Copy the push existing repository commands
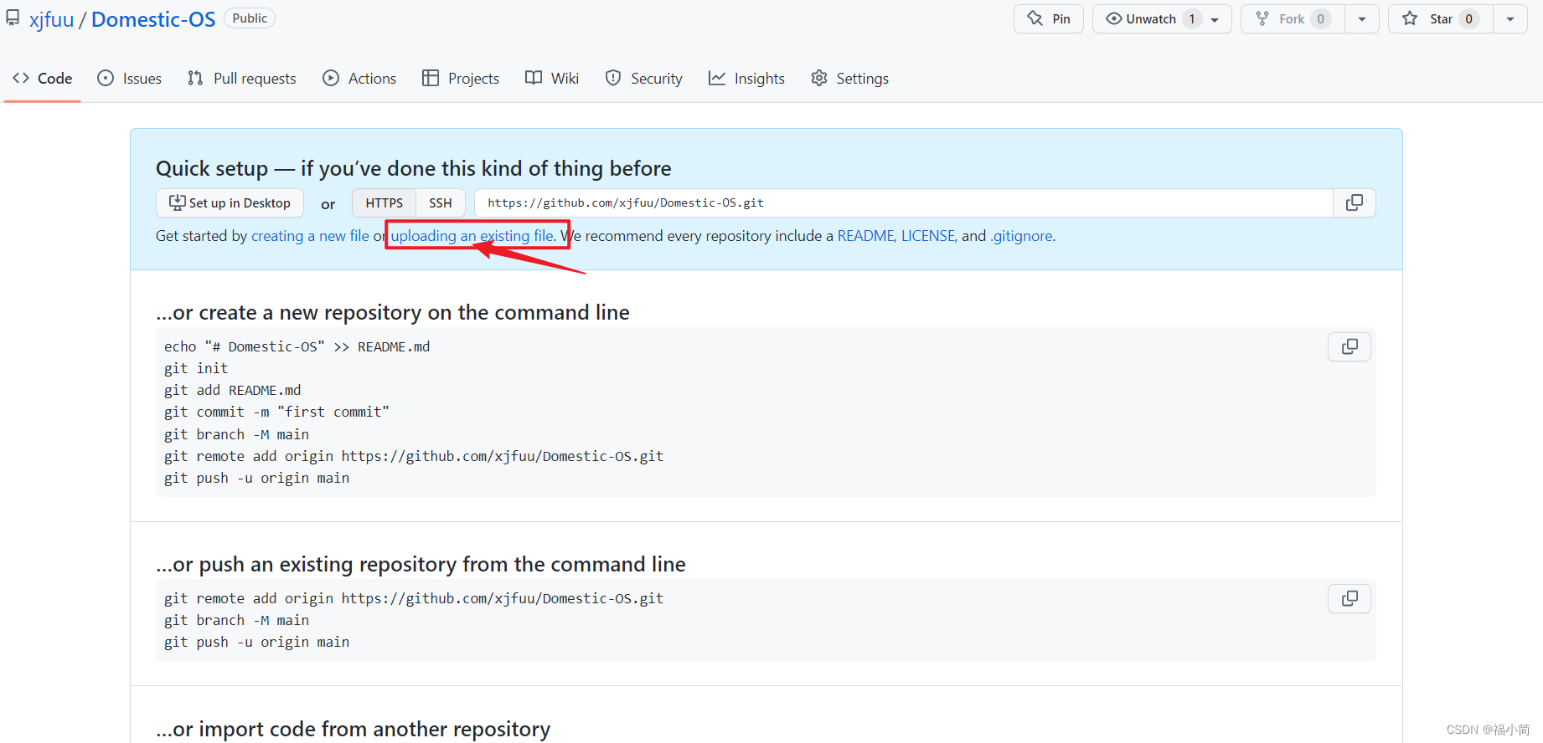The image size is (1543, 743). 1349,598
